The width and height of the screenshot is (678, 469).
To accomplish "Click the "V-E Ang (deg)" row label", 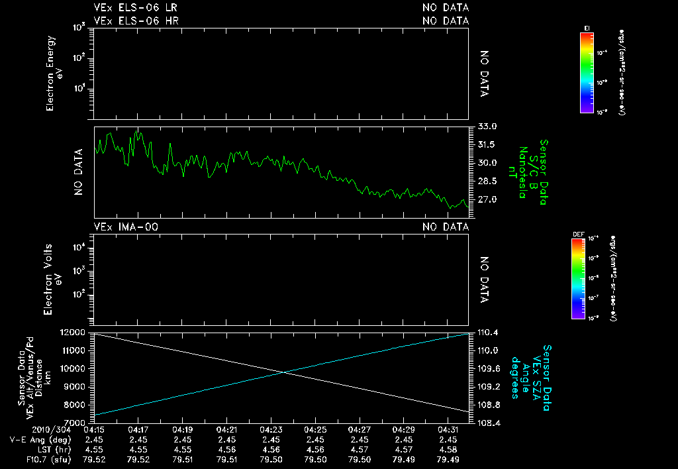I will click(40, 440).
